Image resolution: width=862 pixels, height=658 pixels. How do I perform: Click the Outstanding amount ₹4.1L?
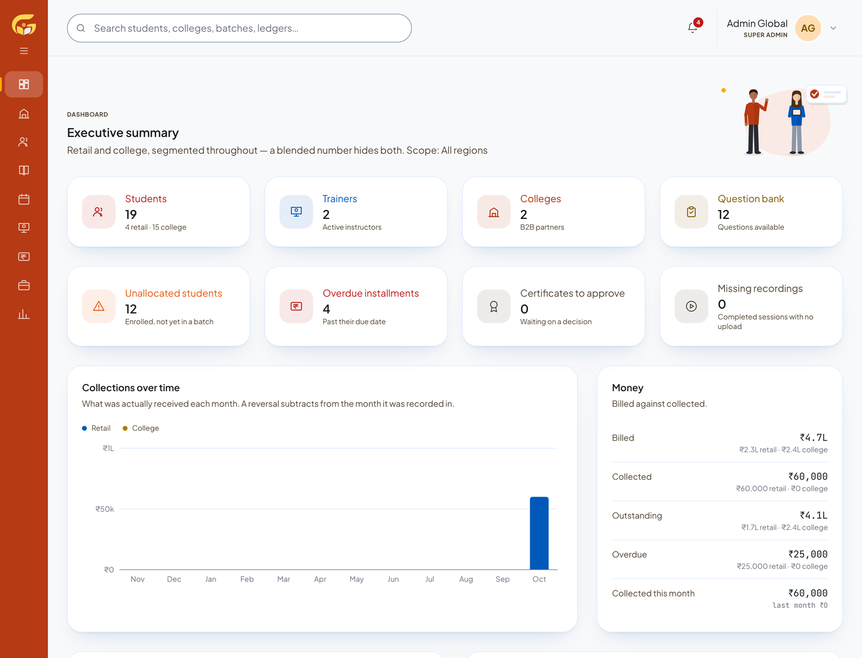click(x=814, y=516)
